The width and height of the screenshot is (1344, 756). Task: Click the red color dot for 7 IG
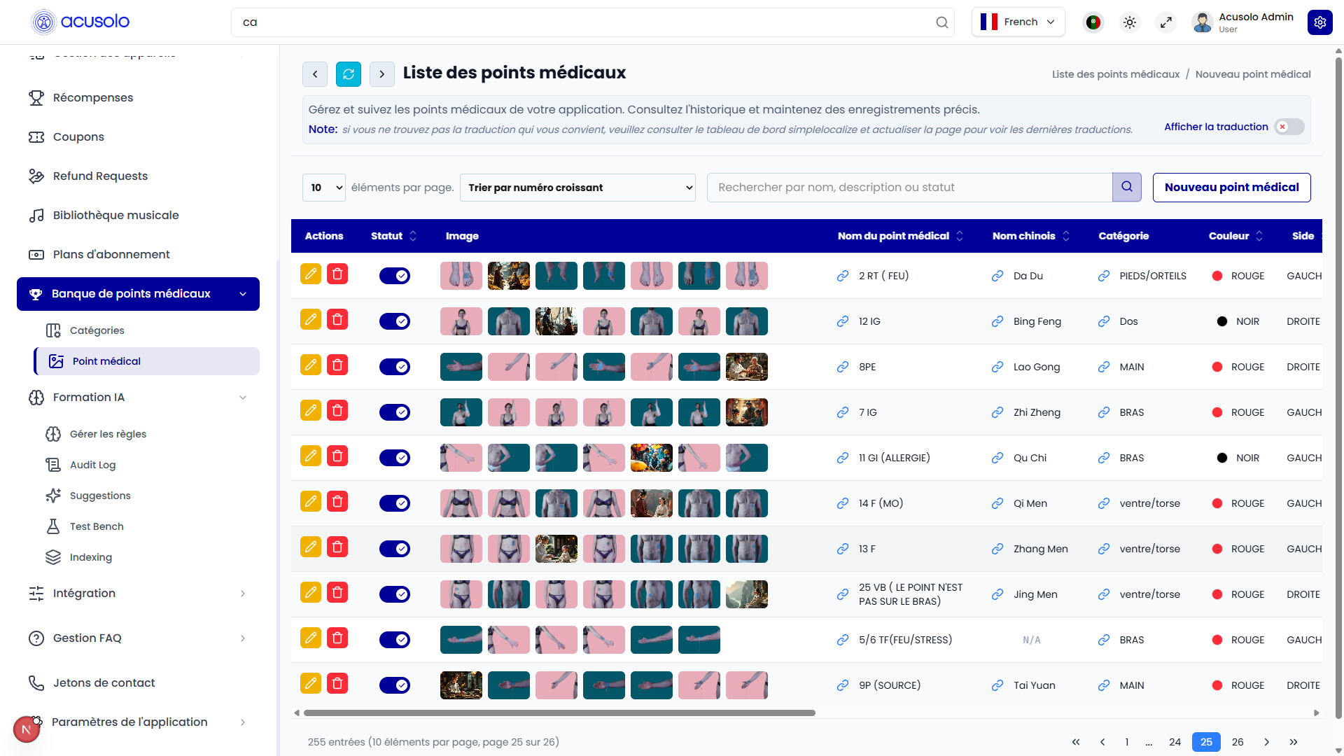(1219, 412)
